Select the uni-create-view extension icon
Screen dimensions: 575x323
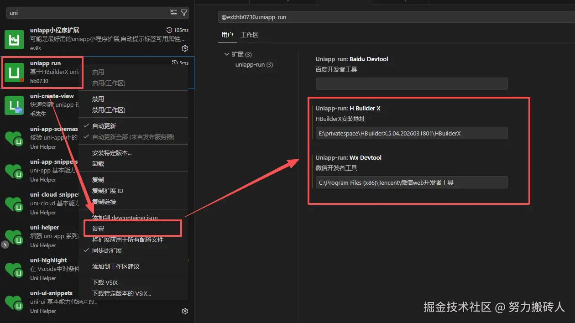click(14, 105)
